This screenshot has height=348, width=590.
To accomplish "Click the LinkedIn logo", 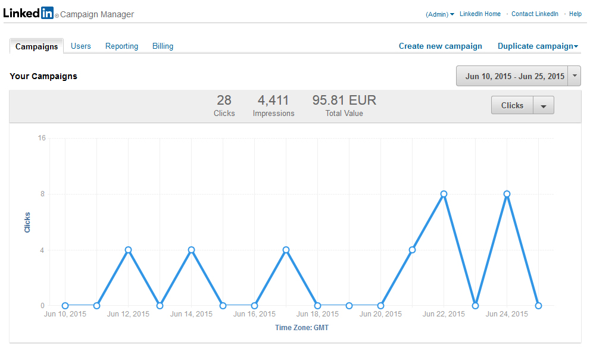I will tap(28, 12).
